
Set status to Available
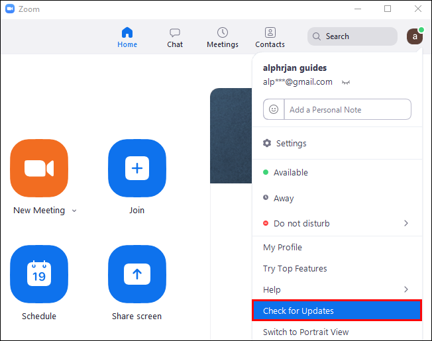(x=337, y=173)
